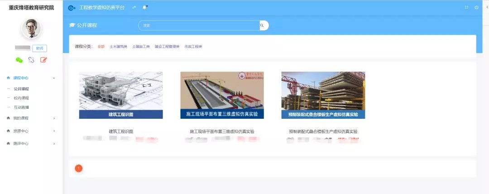Click page 1 pagination button
Viewport: 489px width, 194px height.
[x=79, y=169]
